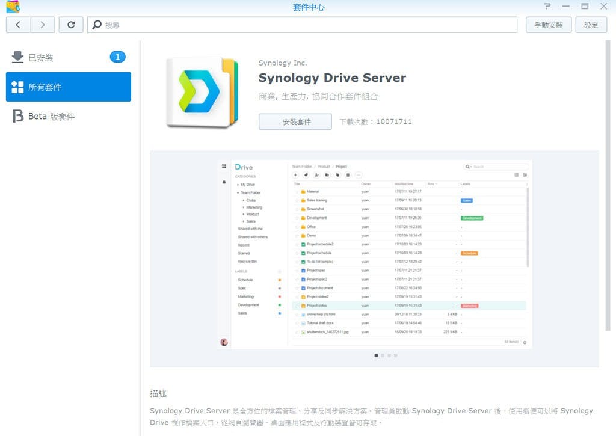The image size is (616, 436).
Task: Select the second carousel dot indicator
Action: tap(383, 355)
